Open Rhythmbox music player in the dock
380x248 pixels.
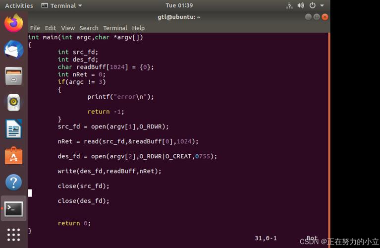point(13,102)
